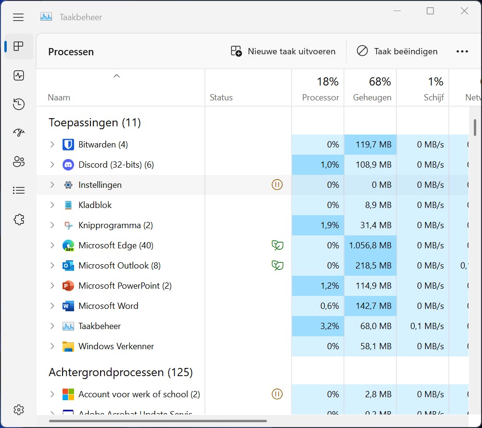The image size is (482, 428).
Task: Click the Bitwarden shield icon
Action: point(68,145)
